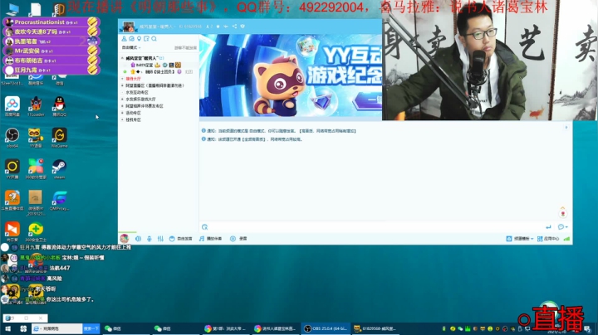Click the 搜索一下 taskbar search button
The height and width of the screenshot is (335, 598).
(91, 328)
